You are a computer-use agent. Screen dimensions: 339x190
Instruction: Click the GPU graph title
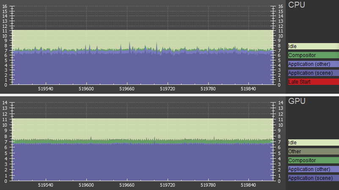tap(297, 101)
